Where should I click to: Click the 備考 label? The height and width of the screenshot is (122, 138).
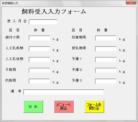(16, 91)
